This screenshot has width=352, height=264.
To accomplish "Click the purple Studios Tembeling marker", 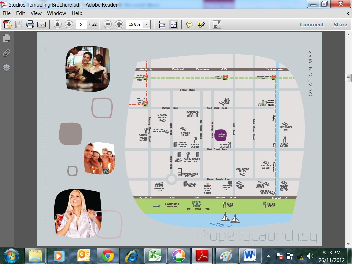I will tap(220, 135).
